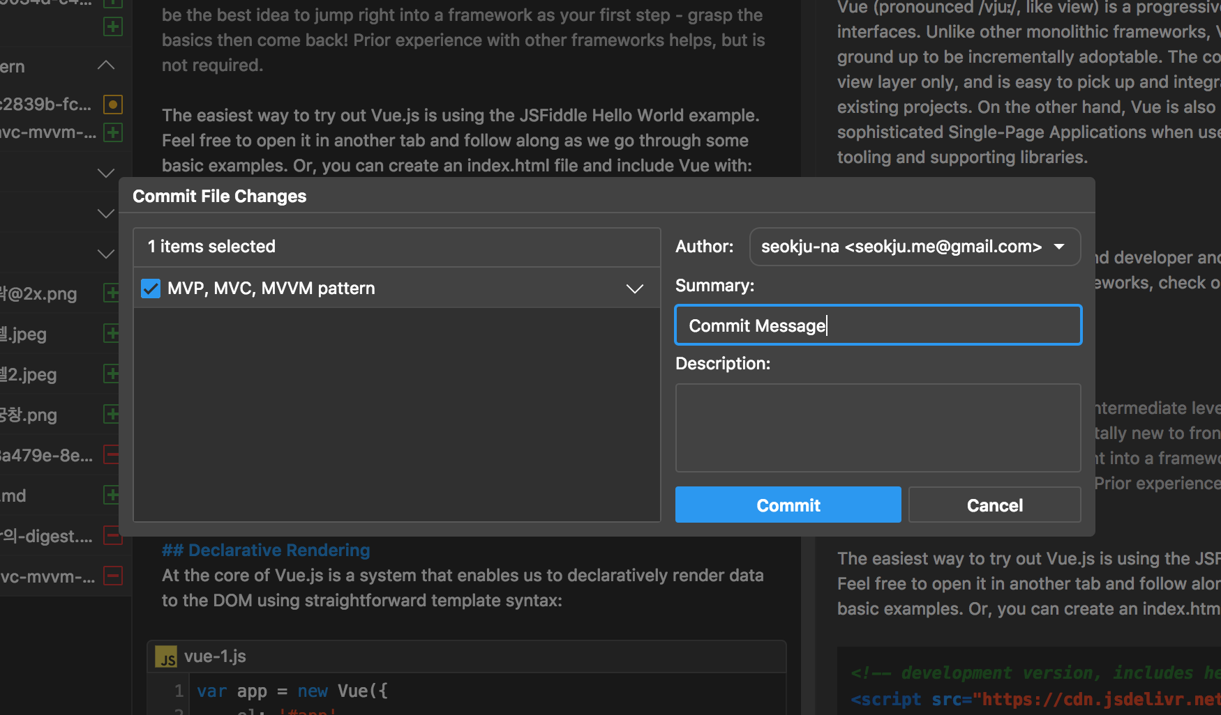This screenshot has height=715, width=1221.
Task: Expand the MVP, MVC, MVVM pattern item chevron
Action: (x=634, y=289)
